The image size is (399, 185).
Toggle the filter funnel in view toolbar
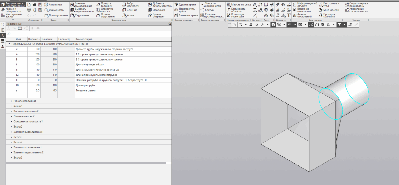[x=339, y=25]
